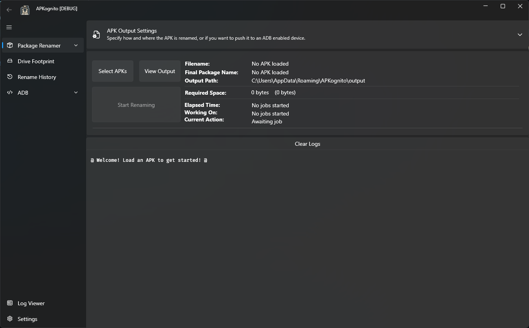Click the APK Output Settings header title
529x328 pixels.
pyautogui.click(x=132, y=31)
